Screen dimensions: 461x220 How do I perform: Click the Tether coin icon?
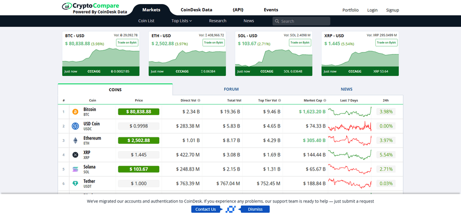(75, 184)
